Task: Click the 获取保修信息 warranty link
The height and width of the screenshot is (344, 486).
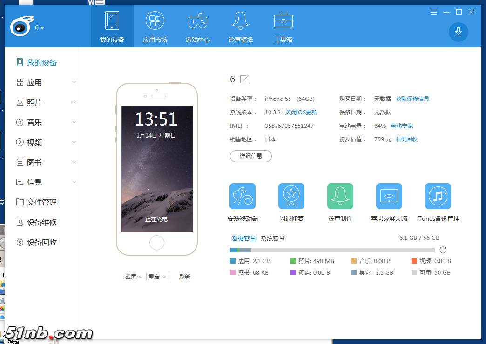Action: pyautogui.click(x=412, y=99)
